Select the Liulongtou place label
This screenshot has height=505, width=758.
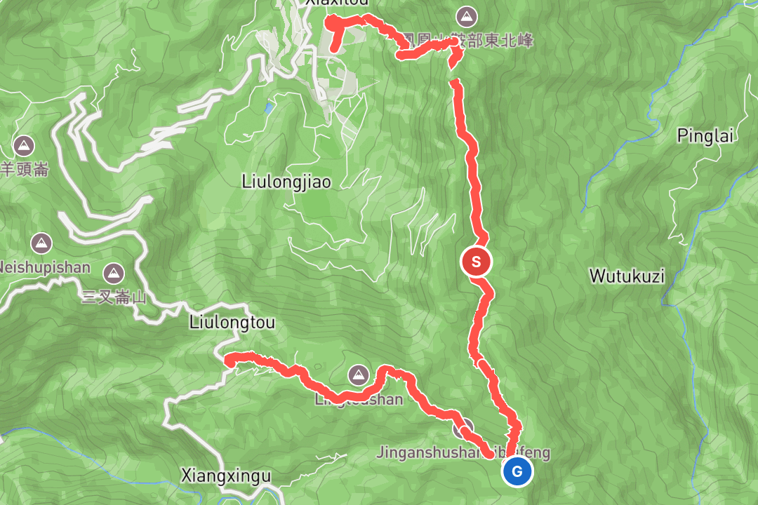tap(232, 322)
